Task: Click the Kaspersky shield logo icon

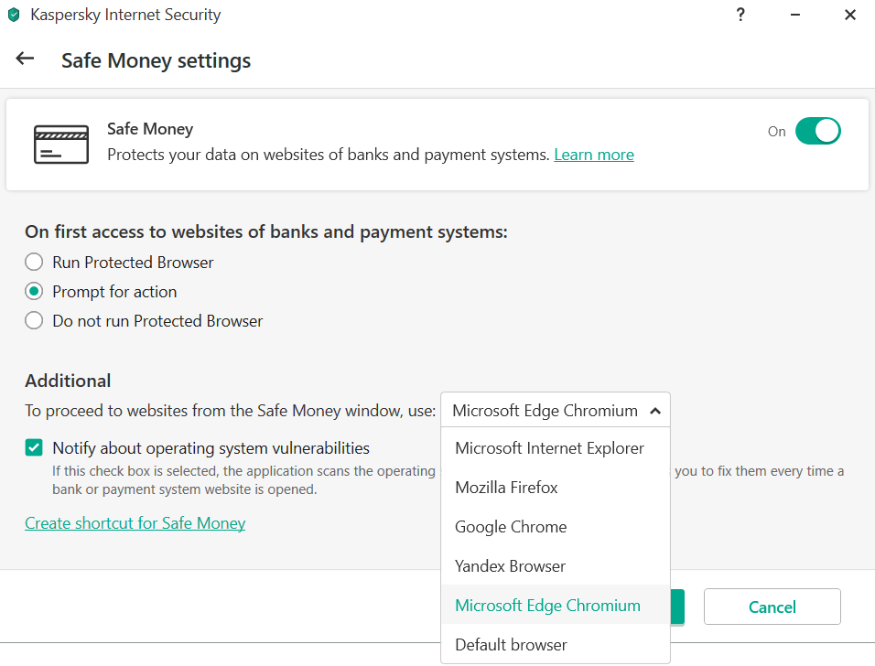Action: tap(14, 16)
